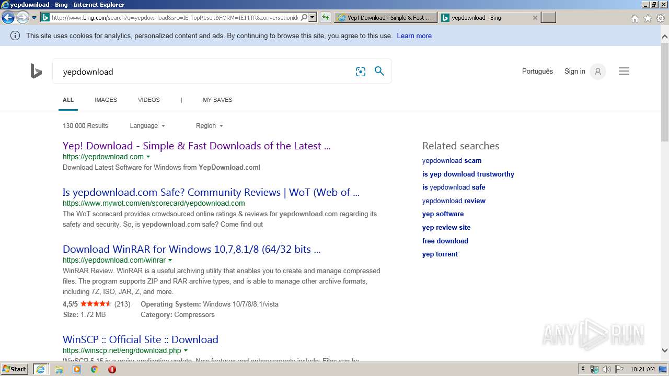Expand the winscp.net download URL arrow
The image size is (669, 376).
[186, 350]
